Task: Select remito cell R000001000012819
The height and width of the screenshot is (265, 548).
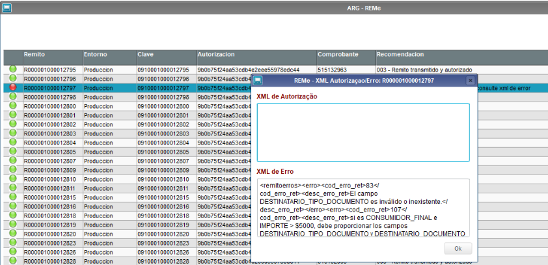Action: point(53,225)
